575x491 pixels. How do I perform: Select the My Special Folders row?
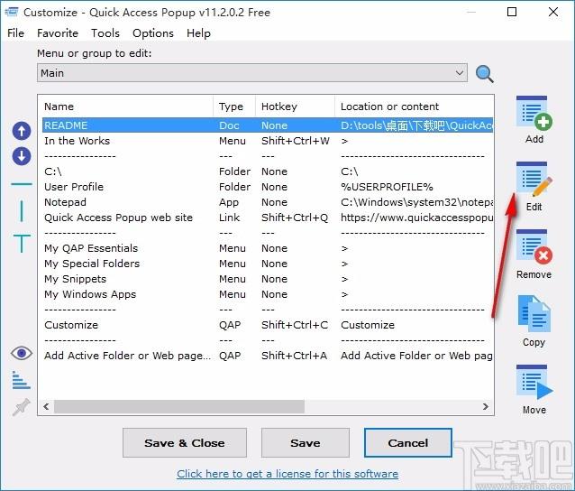[x=268, y=264]
